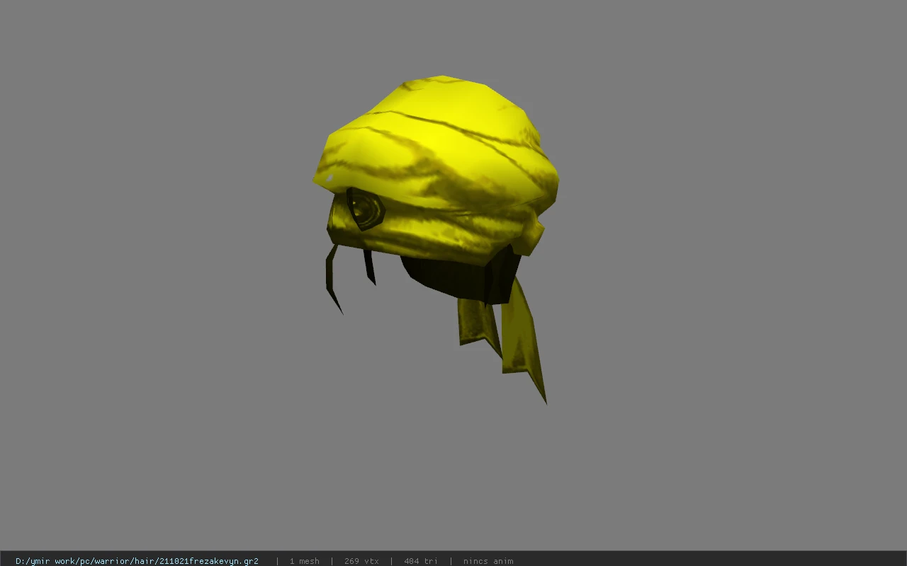907x566 pixels.
Task: Click the 'nincs anim' status text
Action: coord(488,561)
